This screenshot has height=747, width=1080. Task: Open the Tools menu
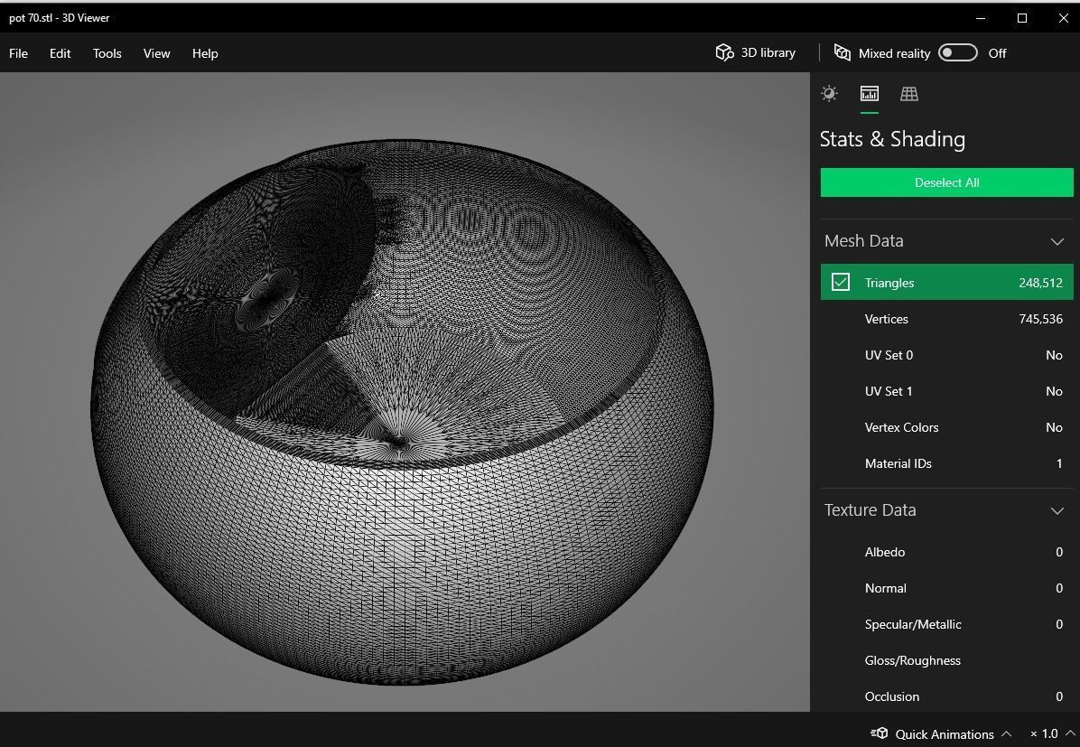[x=107, y=53]
